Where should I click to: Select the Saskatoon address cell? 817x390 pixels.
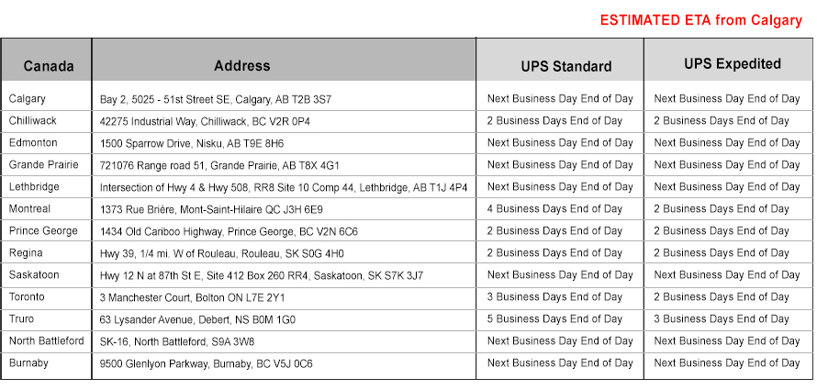(262, 275)
